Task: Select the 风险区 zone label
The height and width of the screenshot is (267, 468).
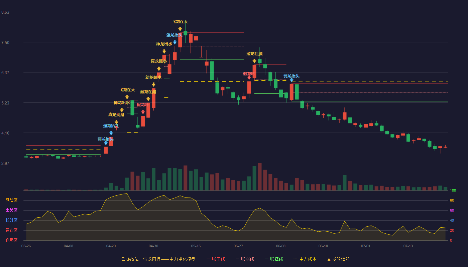Action: [11, 200]
